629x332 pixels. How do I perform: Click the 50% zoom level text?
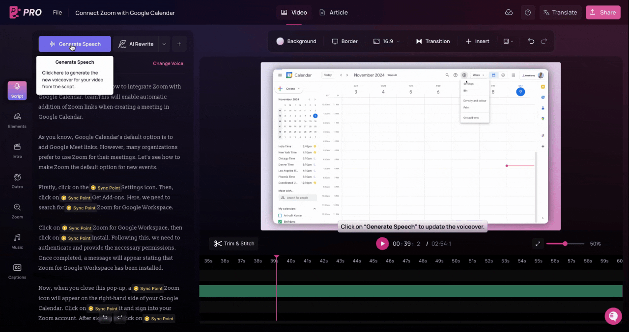coord(596,244)
